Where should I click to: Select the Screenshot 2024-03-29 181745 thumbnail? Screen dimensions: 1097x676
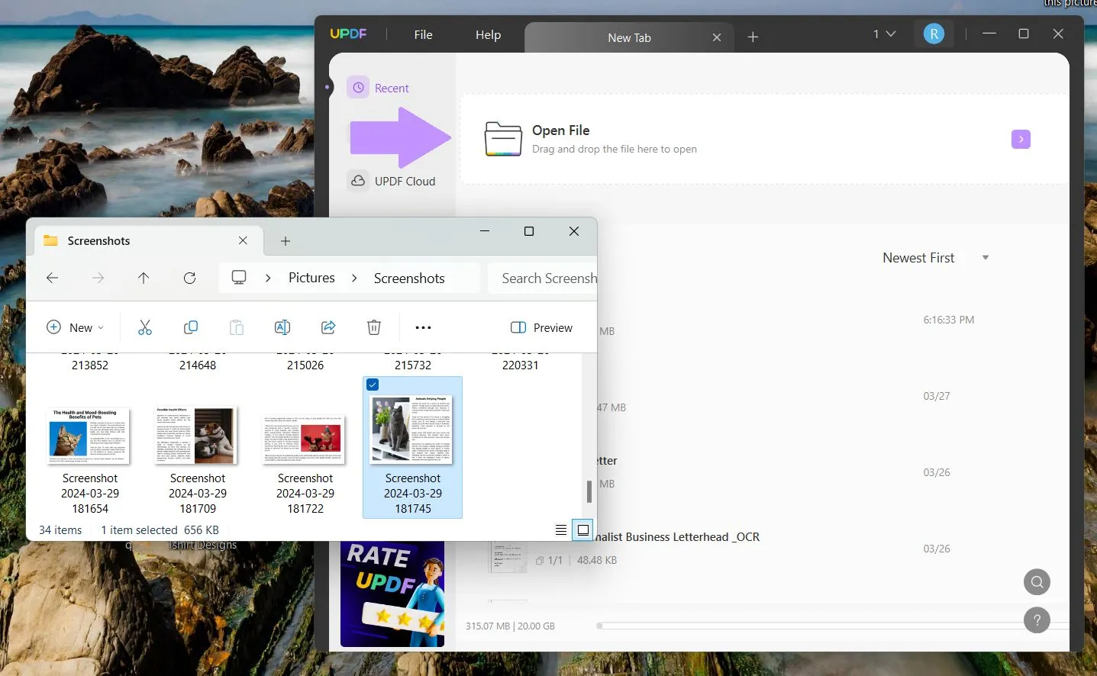click(412, 430)
